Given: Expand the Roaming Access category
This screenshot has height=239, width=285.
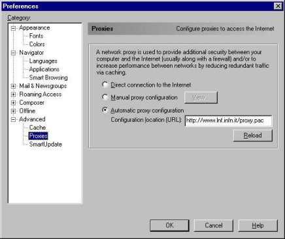Looking at the screenshot, I should coord(14,94).
